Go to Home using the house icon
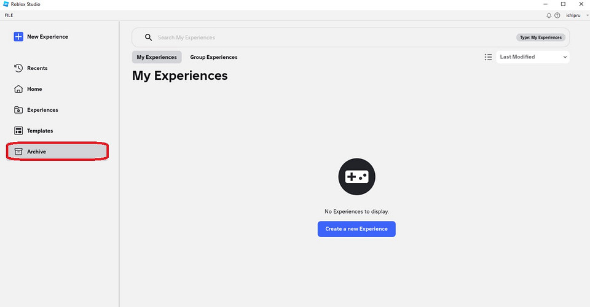 click(x=18, y=89)
